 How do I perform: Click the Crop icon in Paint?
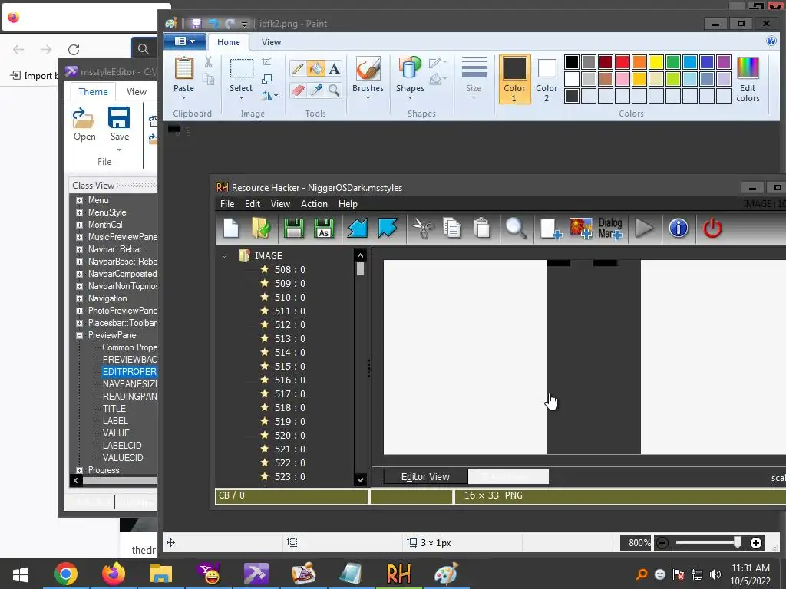tap(266, 62)
